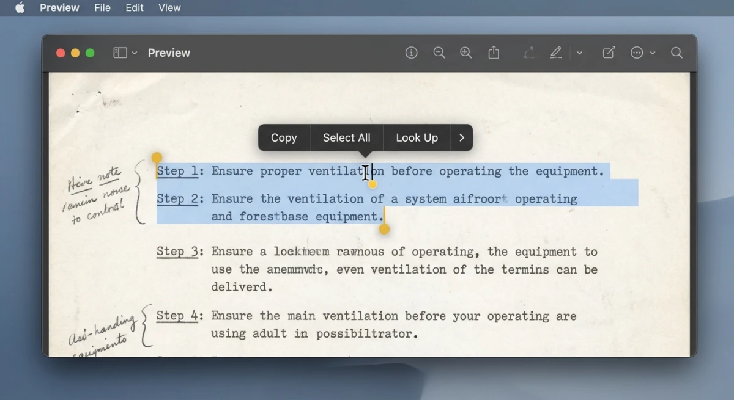
Task: Click the Zoom In magnifier
Action: coord(466,53)
